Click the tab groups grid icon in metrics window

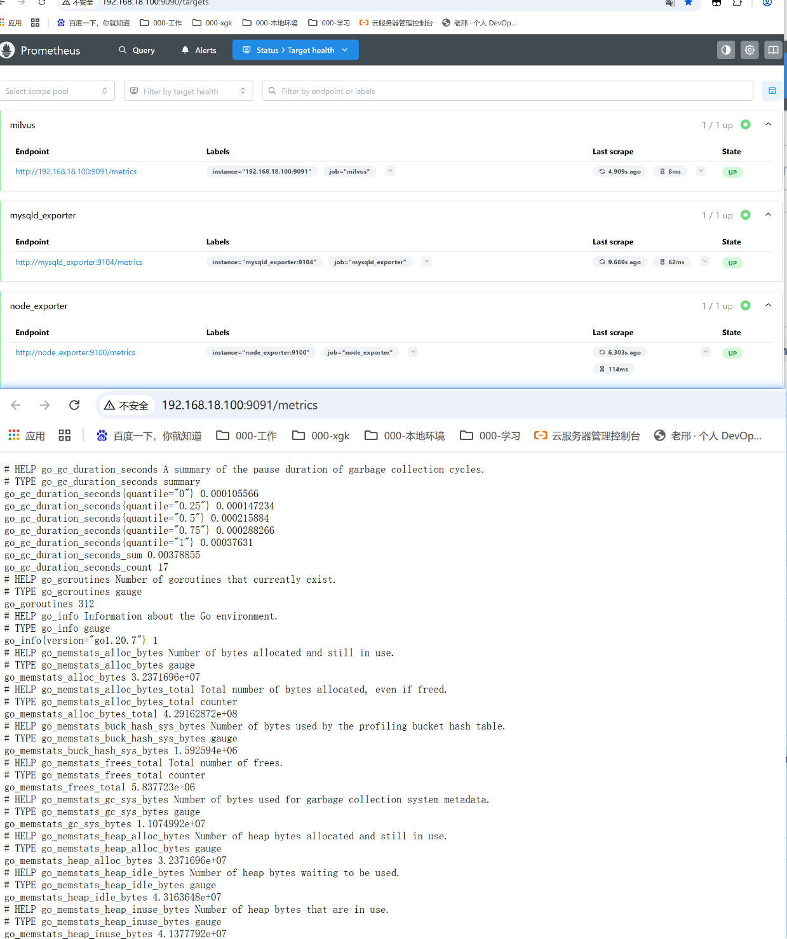[64, 436]
